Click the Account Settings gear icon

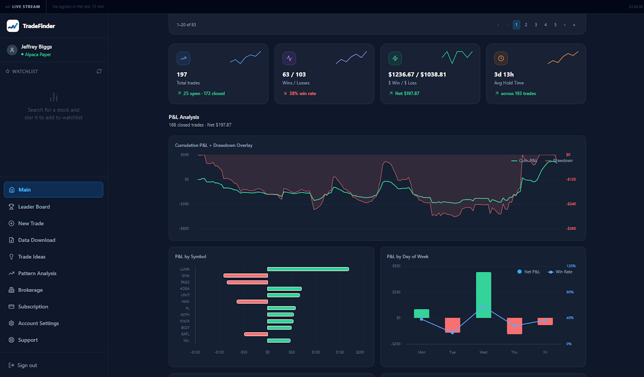pyautogui.click(x=12, y=323)
